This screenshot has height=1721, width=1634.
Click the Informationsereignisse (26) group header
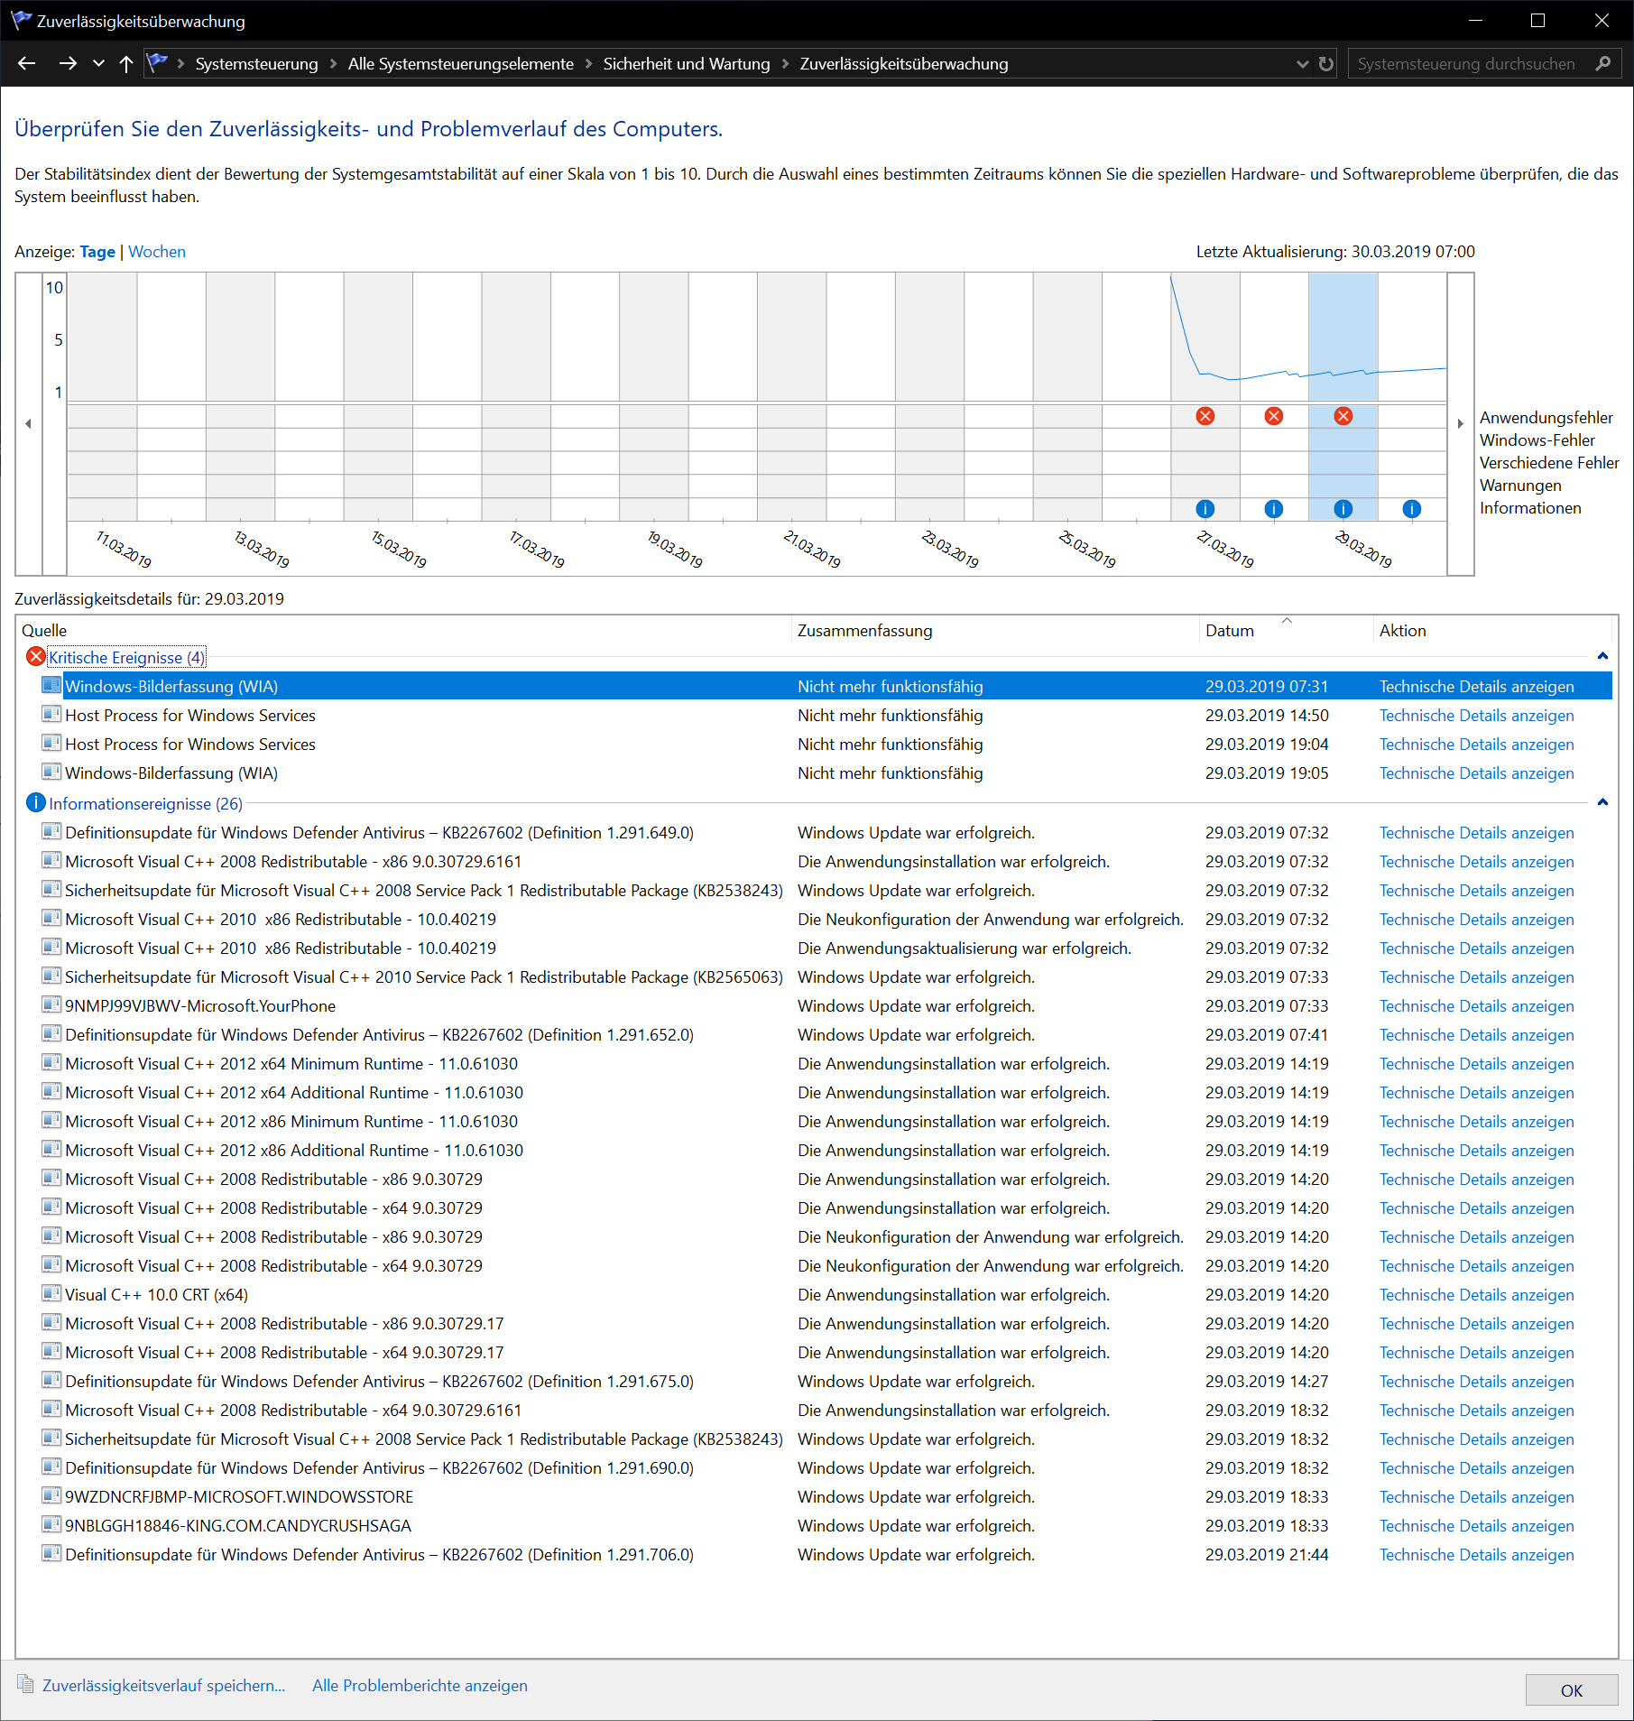[146, 804]
